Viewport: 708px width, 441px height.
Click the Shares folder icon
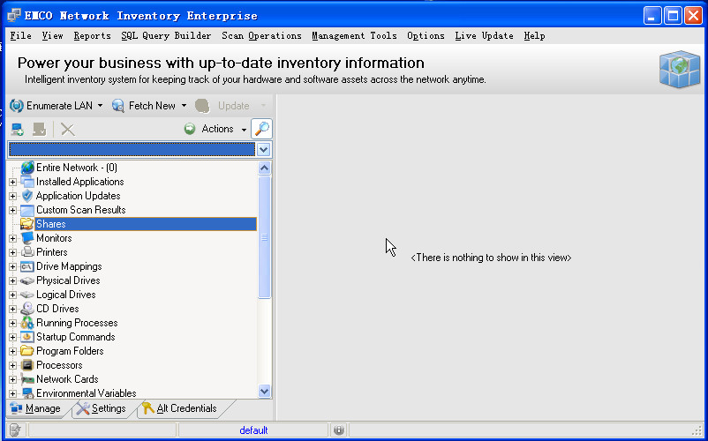(x=27, y=224)
